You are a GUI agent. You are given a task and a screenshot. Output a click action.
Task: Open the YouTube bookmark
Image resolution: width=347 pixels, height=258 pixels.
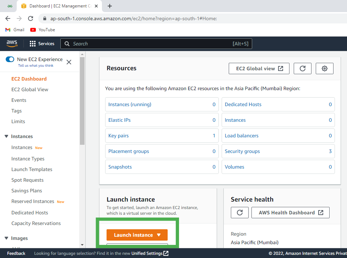(x=42, y=30)
